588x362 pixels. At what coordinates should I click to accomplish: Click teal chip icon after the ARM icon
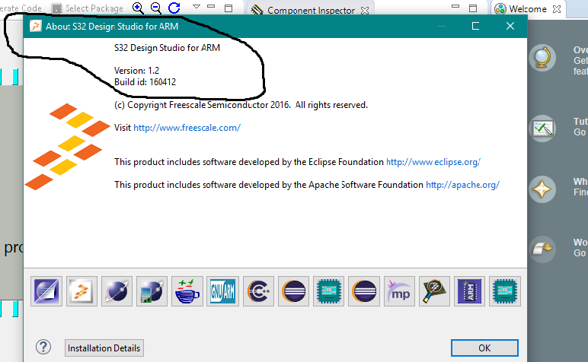[x=505, y=291]
